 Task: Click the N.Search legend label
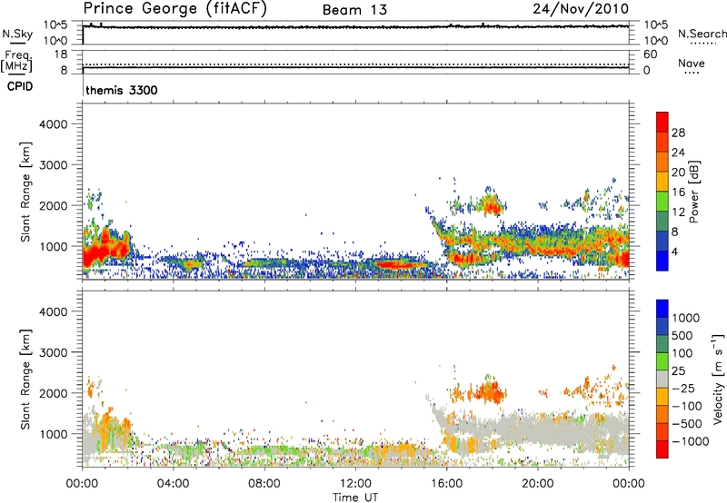coord(702,34)
